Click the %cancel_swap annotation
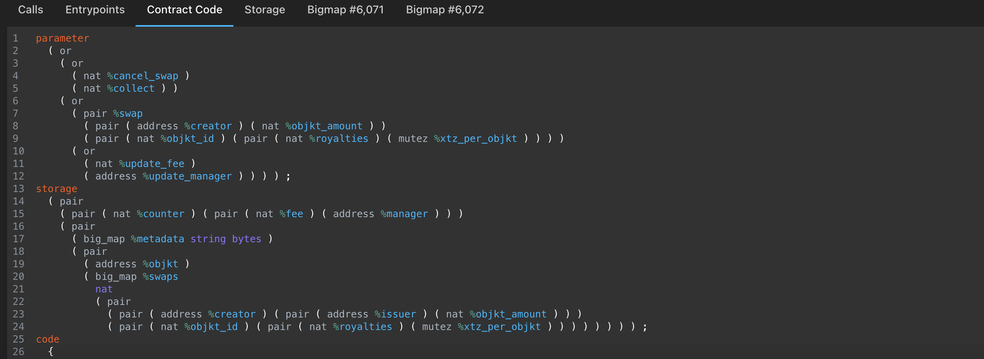 coord(143,76)
